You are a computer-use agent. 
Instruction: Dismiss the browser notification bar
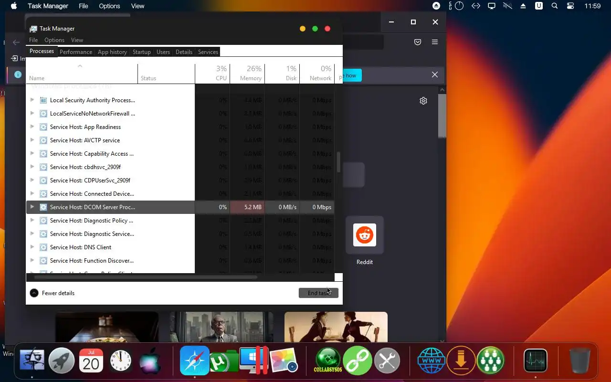click(435, 75)
